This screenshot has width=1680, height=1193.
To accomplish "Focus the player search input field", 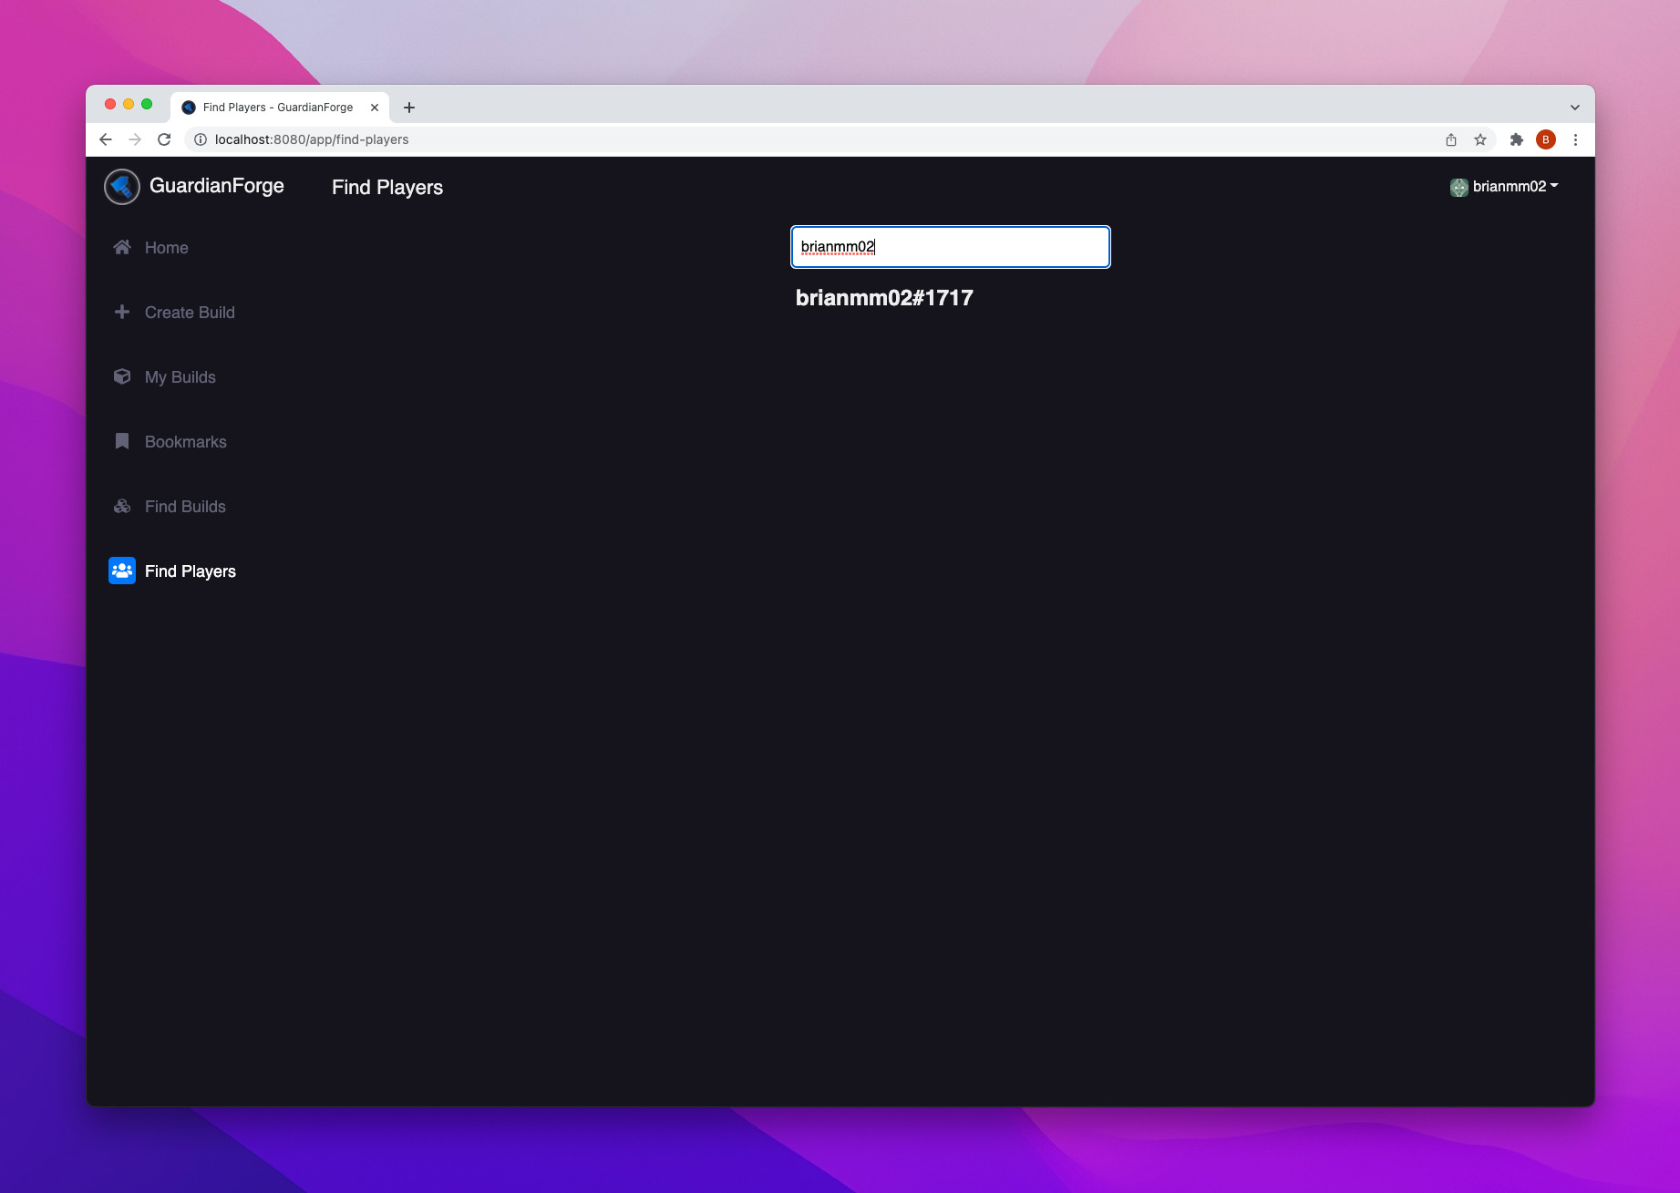I will 950,247.
